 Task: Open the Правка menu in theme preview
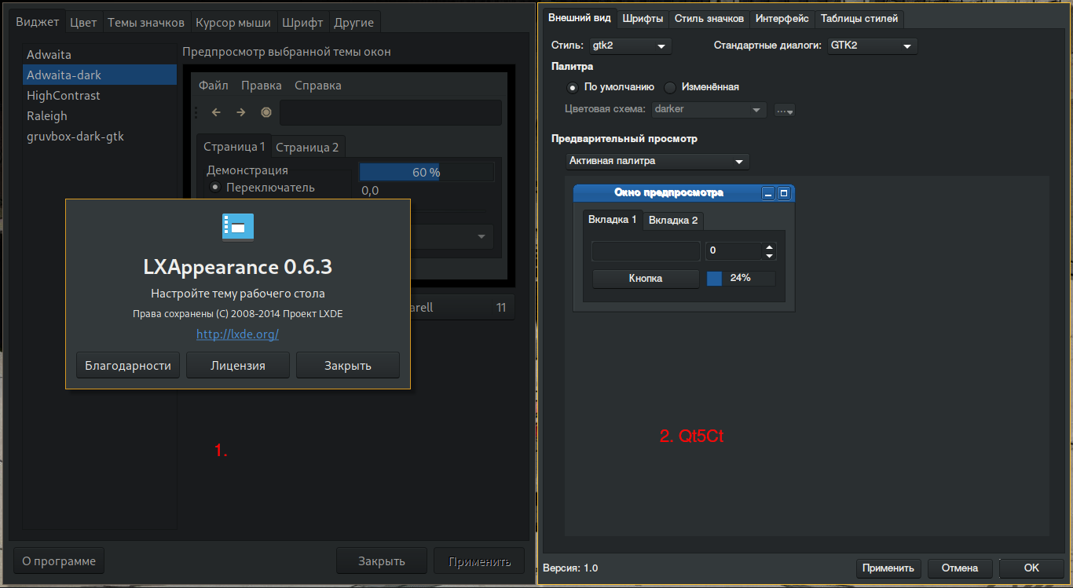(x=262, y=86)
